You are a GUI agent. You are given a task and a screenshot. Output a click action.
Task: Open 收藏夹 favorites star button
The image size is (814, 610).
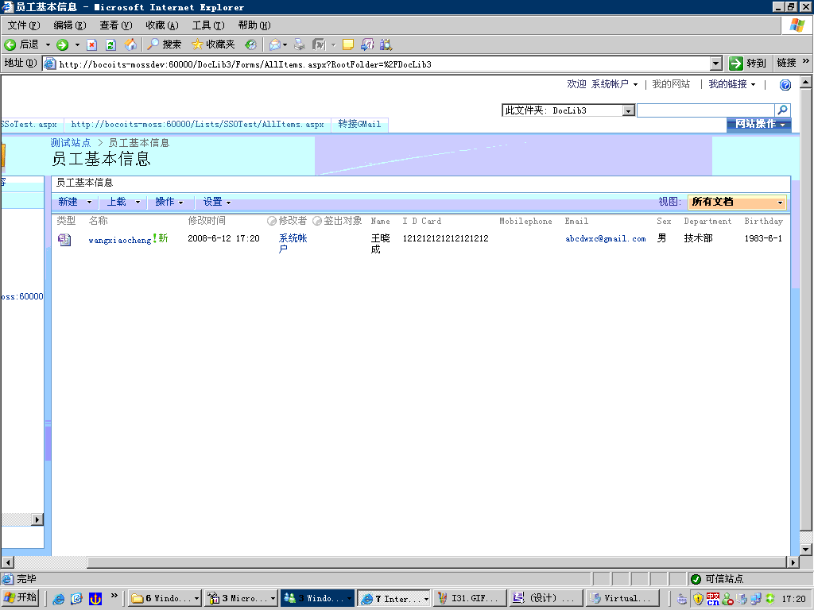213,44
